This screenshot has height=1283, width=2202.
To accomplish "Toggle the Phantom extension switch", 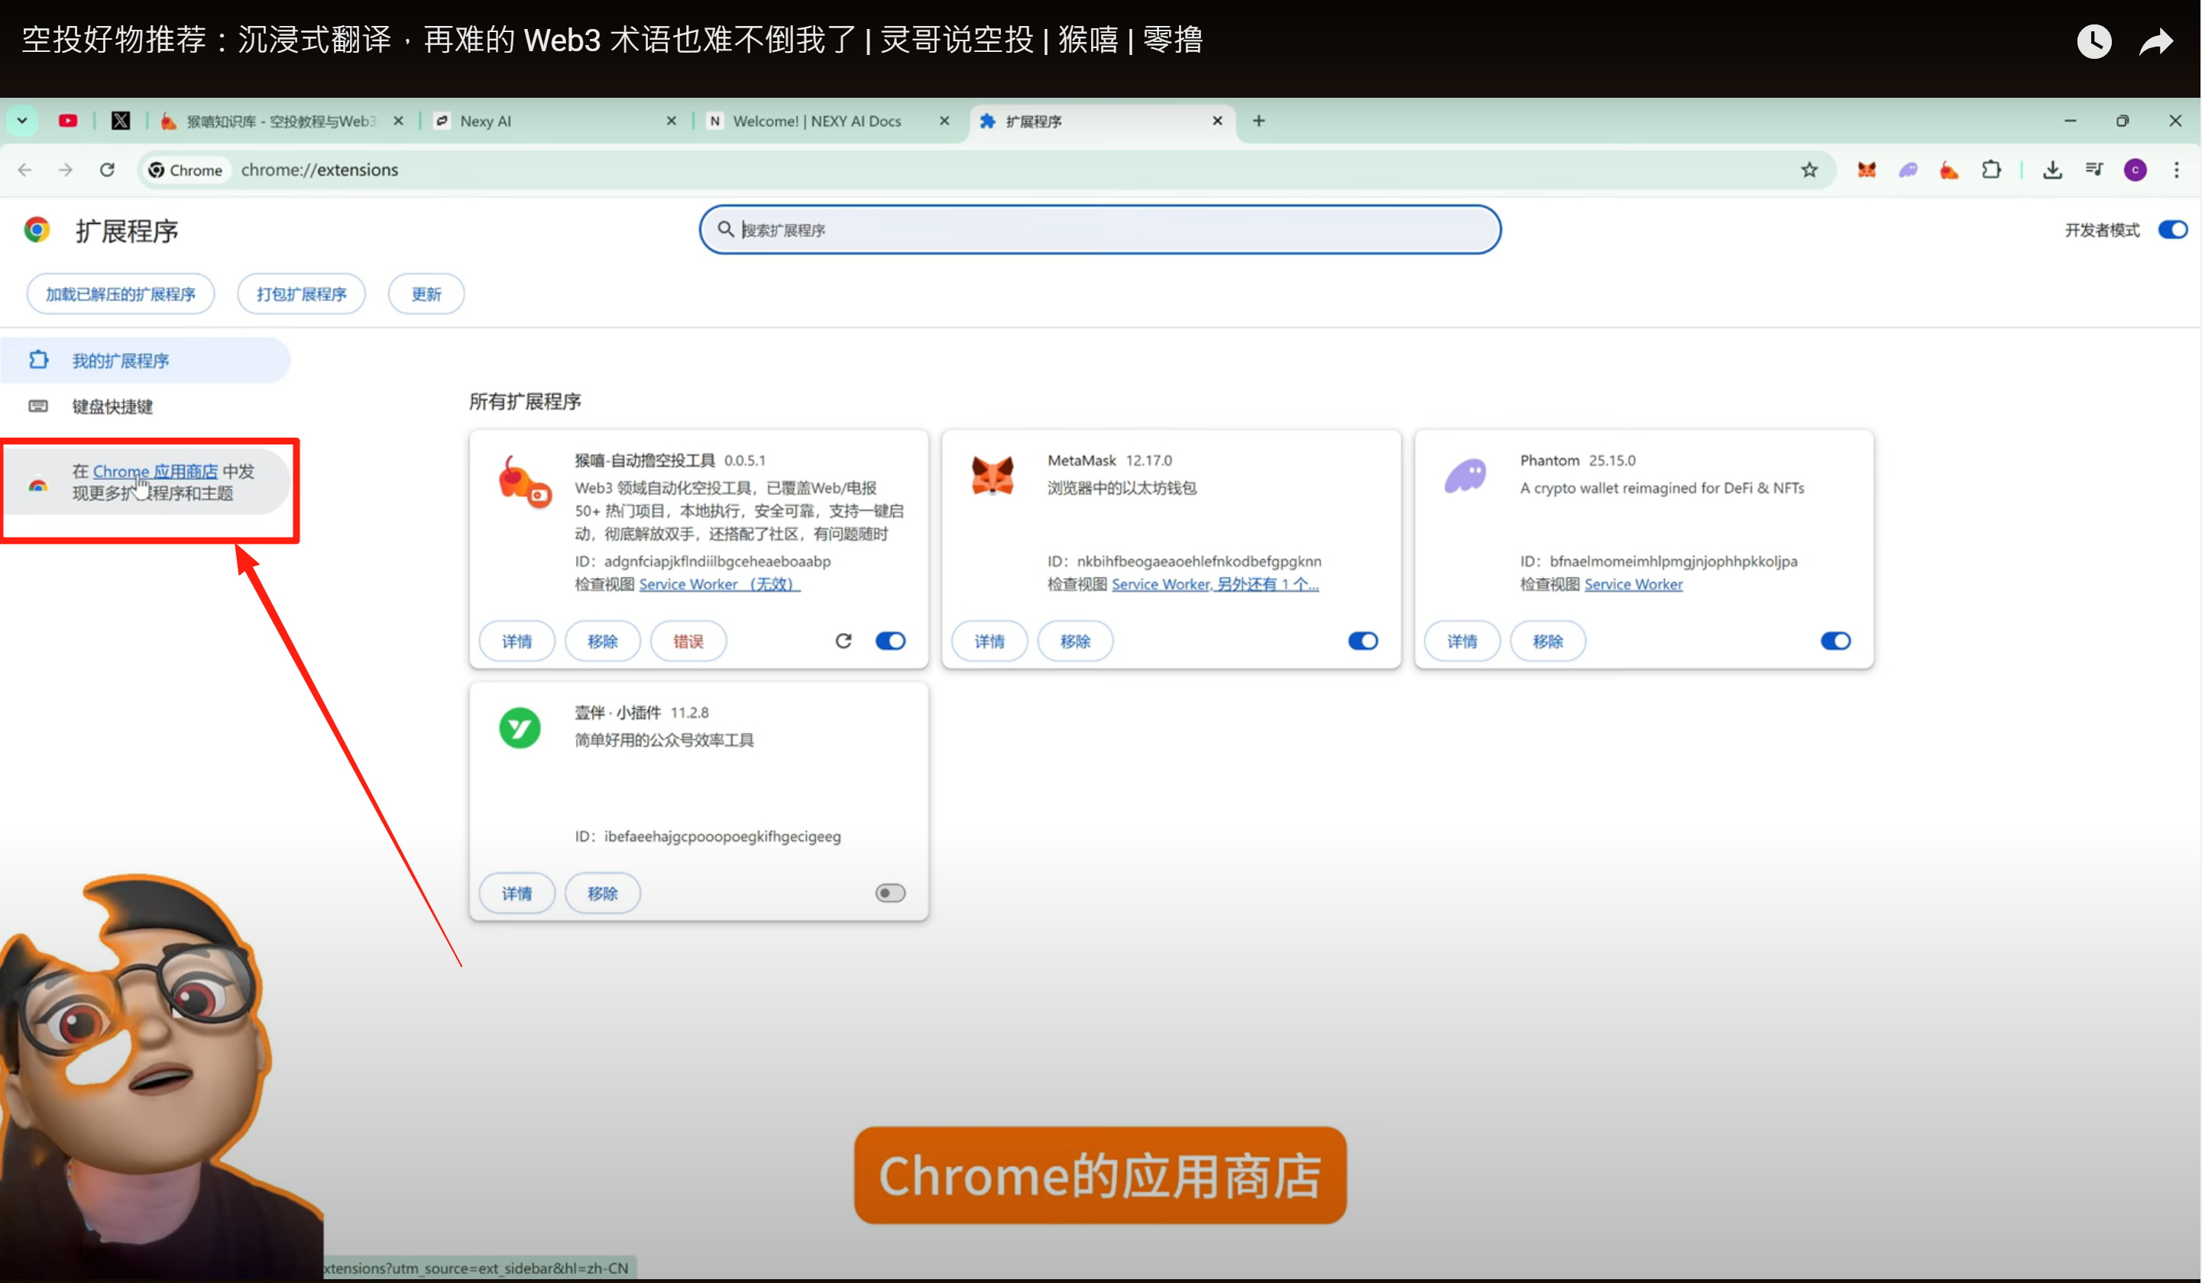I will point(1836,641).
